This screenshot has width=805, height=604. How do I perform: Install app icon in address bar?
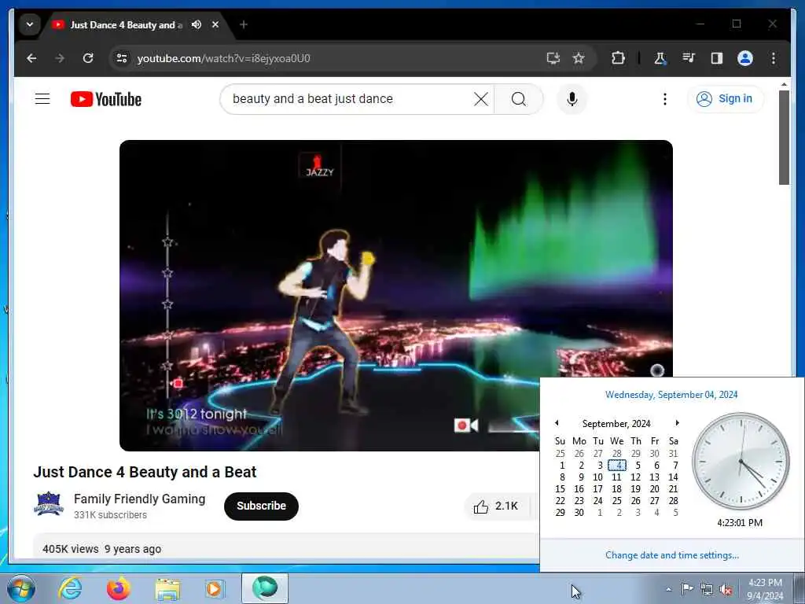click(553, 58)
